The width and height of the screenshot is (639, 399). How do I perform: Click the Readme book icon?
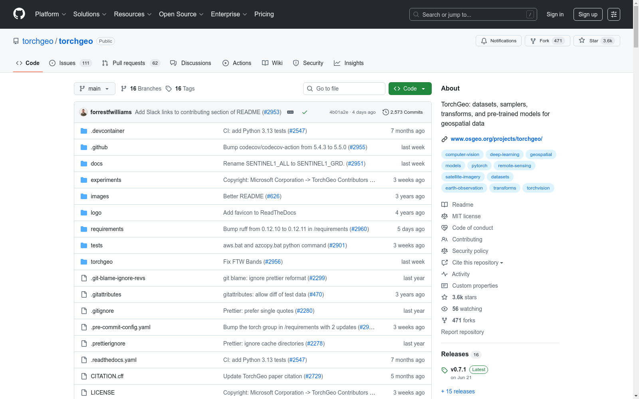(x=445, y=205)
